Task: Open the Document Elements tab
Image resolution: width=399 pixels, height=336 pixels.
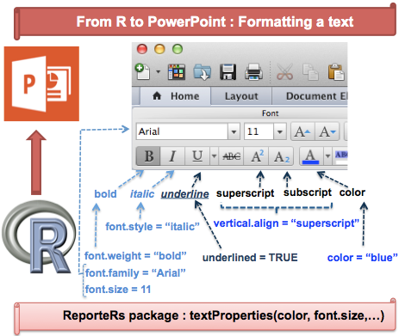Action: [309, 96]
